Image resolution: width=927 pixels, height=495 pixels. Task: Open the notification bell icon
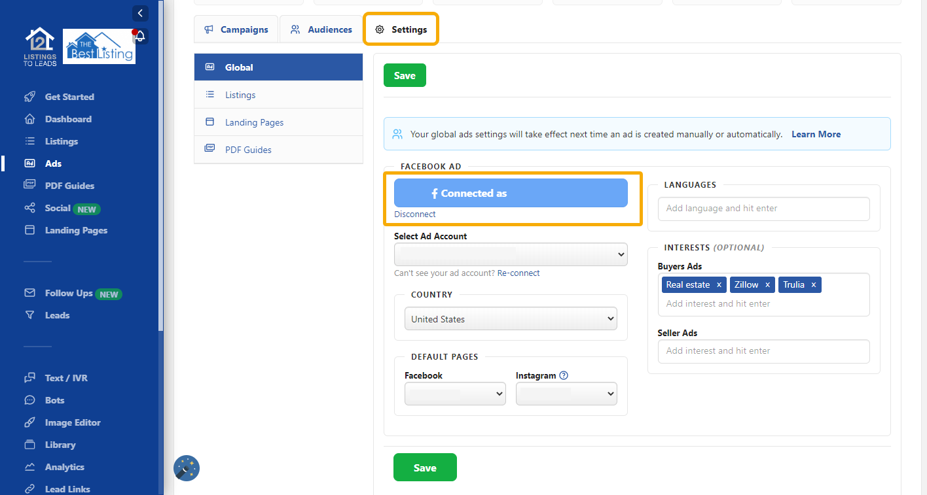point(139,37)
